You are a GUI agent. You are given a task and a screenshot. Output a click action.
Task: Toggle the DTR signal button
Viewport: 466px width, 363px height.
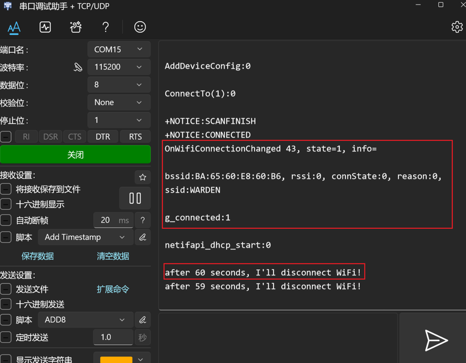(x=103, y=137)
